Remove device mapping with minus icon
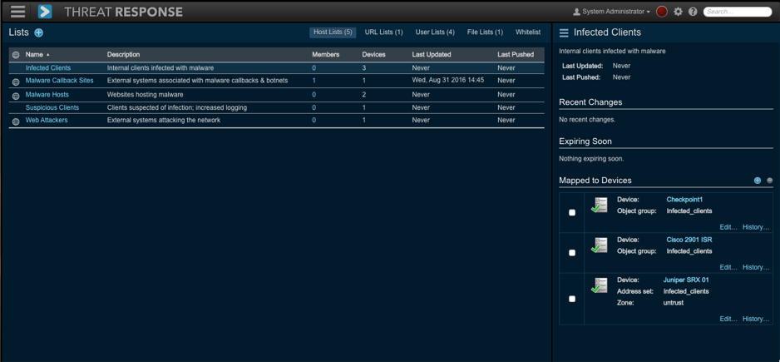The width and height of the screenshot is (780, 362). pyautogui.click(x=769, y=181)
